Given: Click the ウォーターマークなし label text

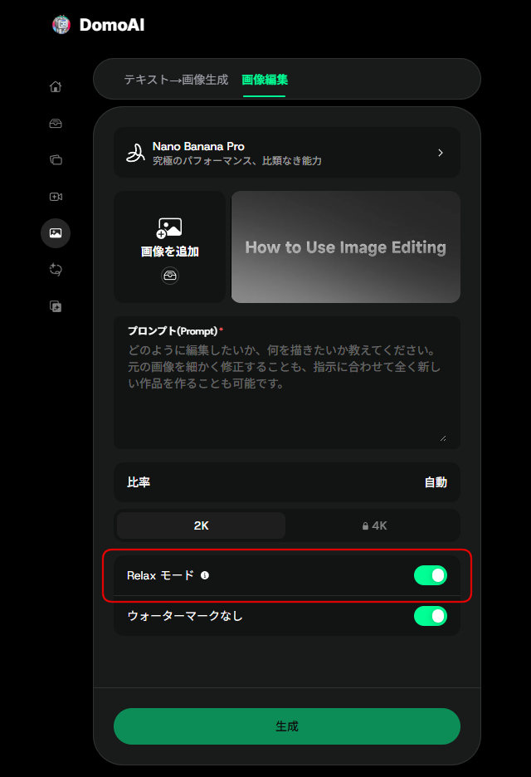Looking at the screenshot, I should click(185, 616).
